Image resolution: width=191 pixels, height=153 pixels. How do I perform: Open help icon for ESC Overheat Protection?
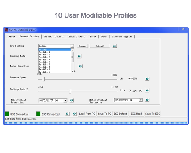[x=71, y=100]
